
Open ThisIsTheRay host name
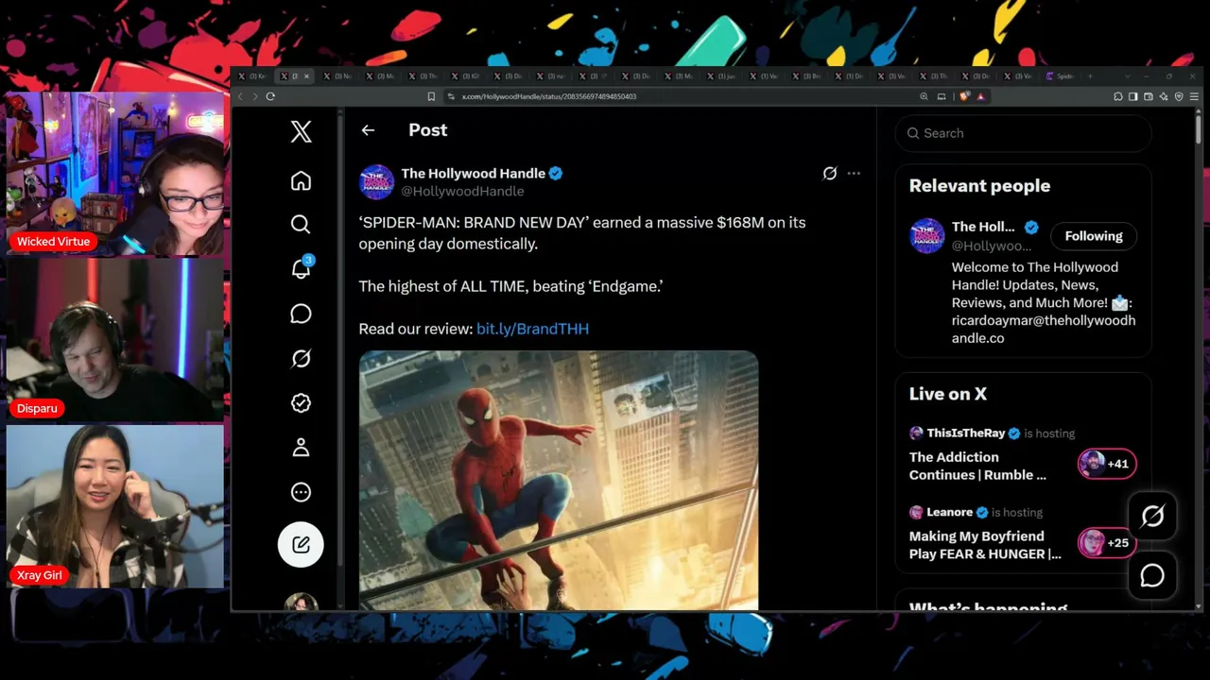click(x=965, y=433)
